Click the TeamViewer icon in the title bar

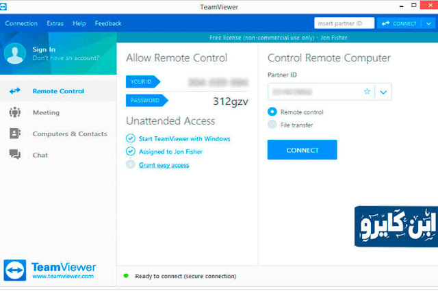3,7
